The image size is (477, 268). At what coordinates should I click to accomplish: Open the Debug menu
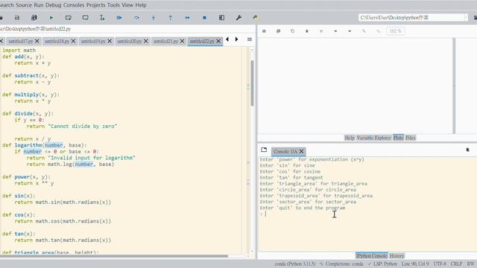click(53, 5)
